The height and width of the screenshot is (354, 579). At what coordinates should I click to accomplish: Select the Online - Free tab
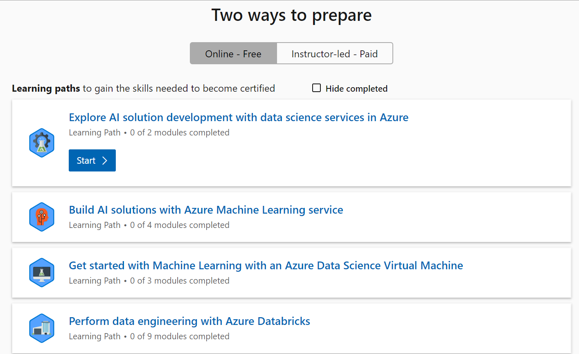click(x=233, y=53)
